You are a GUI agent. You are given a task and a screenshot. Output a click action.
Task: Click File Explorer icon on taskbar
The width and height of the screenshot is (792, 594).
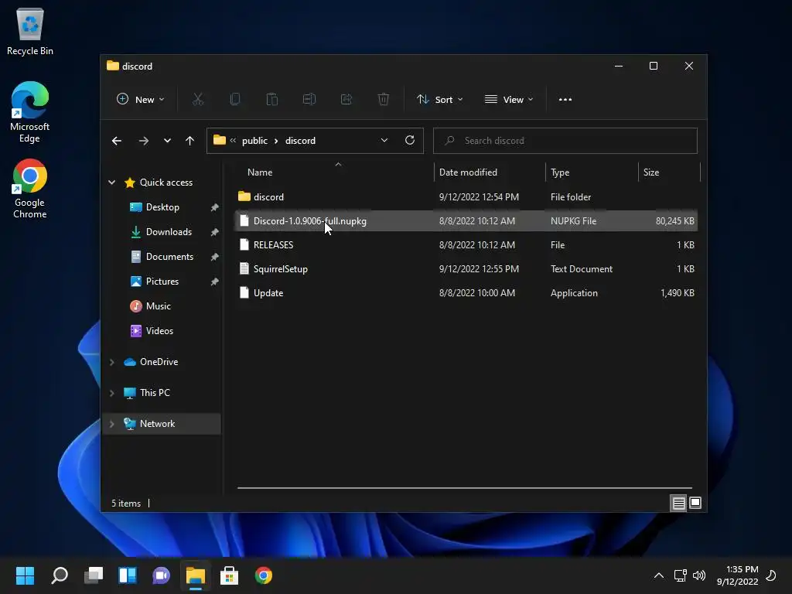[196, 575]
